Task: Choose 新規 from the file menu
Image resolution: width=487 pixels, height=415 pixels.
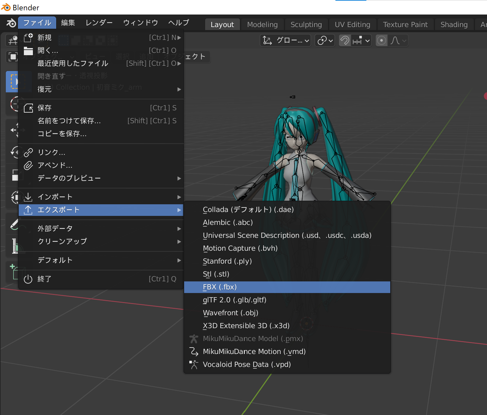Action: 101,38
